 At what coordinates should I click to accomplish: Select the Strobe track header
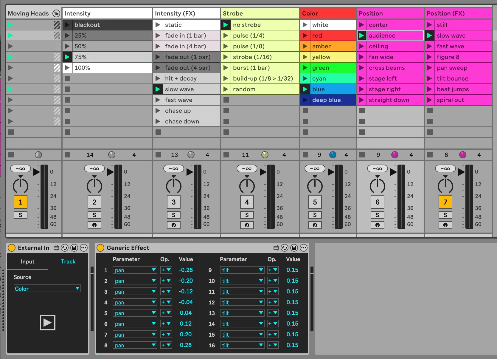[x=260, y=13]
